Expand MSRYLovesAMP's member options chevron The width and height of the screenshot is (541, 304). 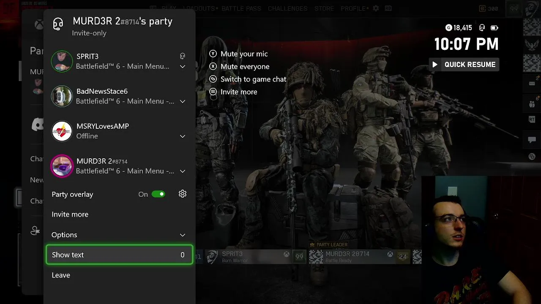coord(183,136)
